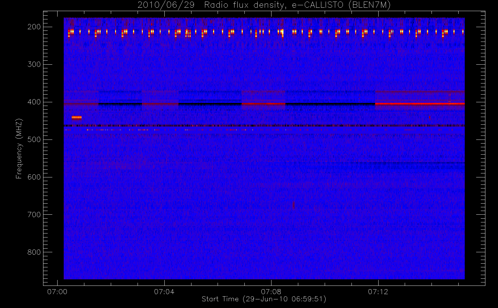Viewport: 498px width, 308px height.
Task: Click the 'Frequency (MHZ)' axis label
Action: [19, 148]
